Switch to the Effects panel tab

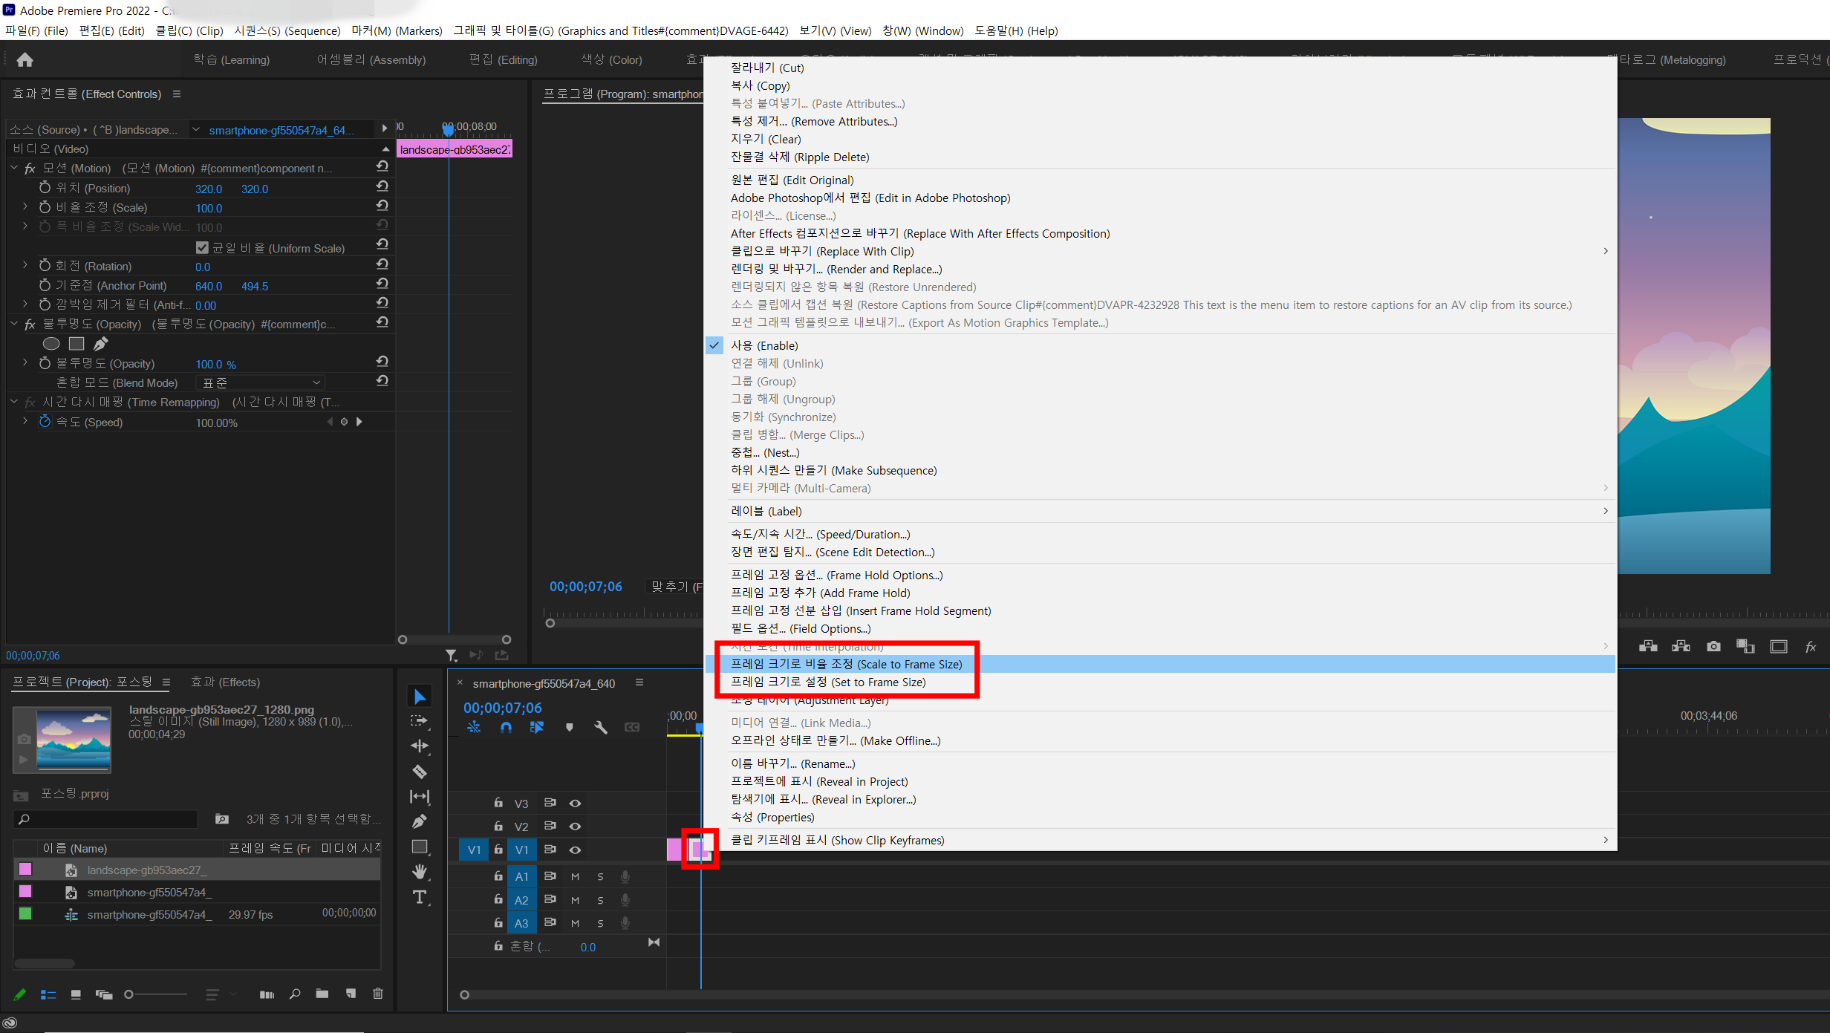(x=225, y=682)
